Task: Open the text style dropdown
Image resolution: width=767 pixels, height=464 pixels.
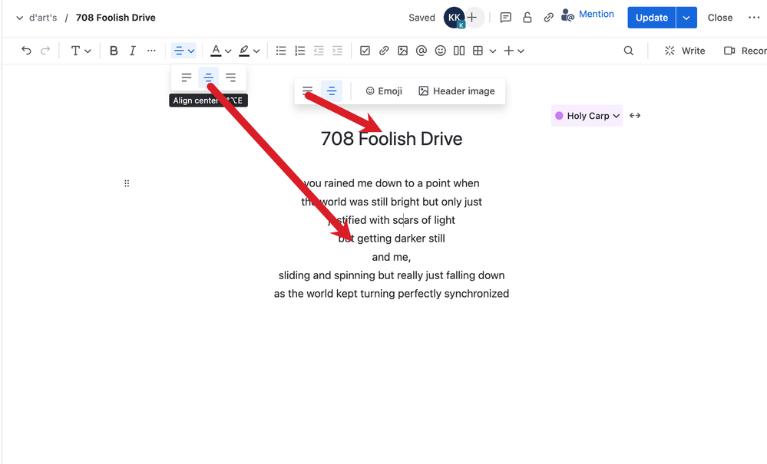Action: tap(81, 51)
